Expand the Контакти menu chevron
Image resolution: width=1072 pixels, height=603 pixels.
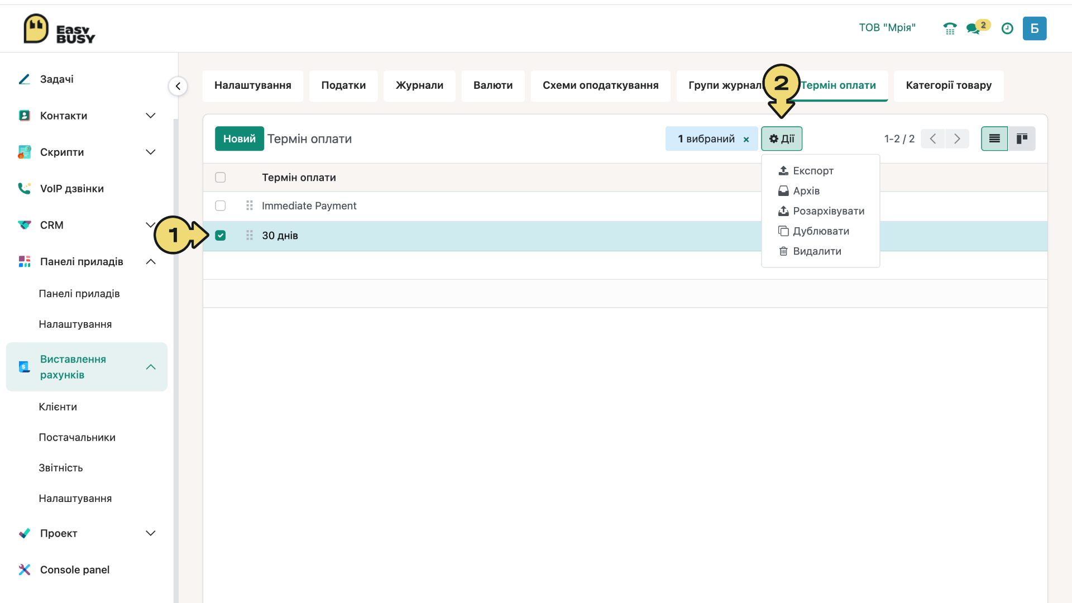pyautogui.click(x=151, y=116)
